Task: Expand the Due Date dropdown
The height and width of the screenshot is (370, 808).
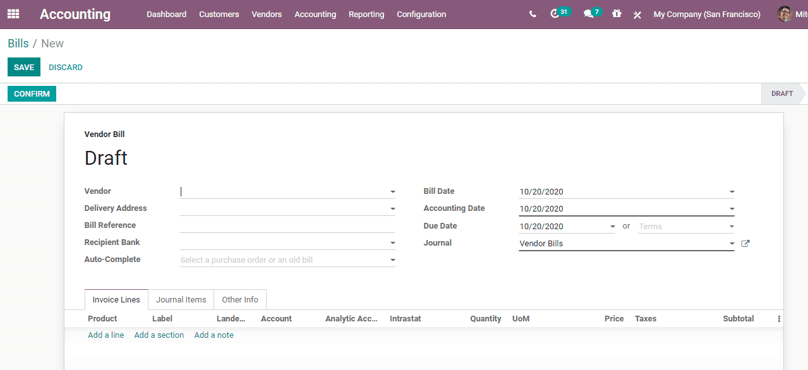Action: point(612,225)
